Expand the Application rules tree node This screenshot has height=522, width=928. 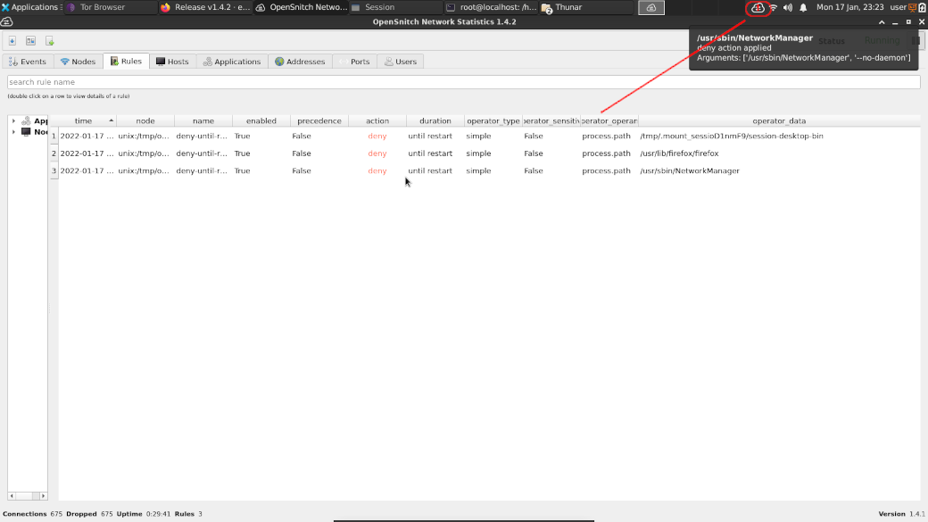click(13, 120)
